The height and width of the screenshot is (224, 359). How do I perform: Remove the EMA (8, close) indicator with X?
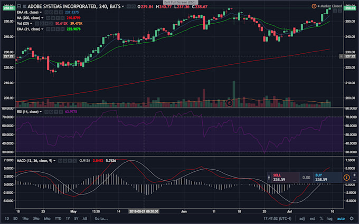coord(61,12)
